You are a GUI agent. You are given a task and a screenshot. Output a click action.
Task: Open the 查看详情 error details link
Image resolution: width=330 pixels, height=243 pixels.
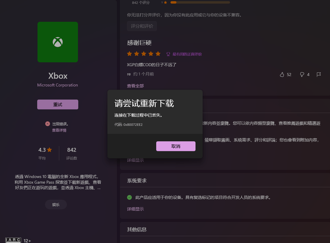[x=59, y=130]
